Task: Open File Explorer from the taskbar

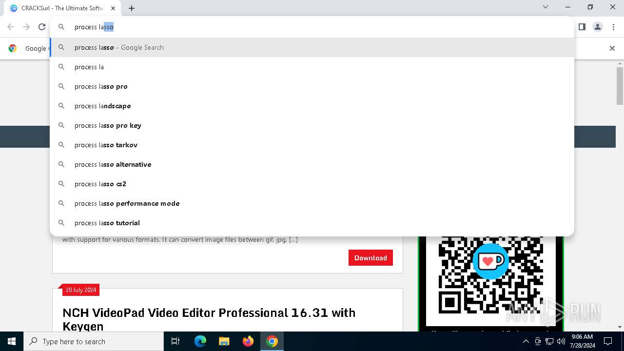Action: pyautogui.click(x=224, y=341)
